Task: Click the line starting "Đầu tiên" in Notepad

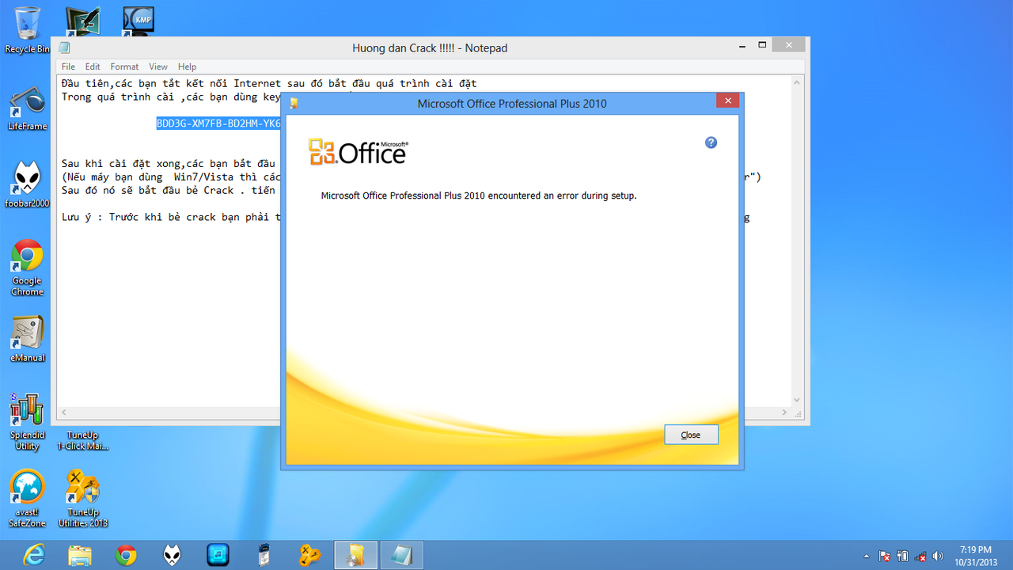Action: (269, 83)
